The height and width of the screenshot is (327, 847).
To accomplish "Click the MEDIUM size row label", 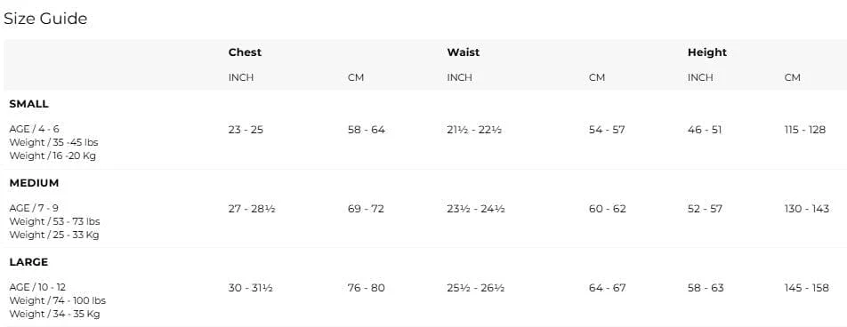I will (34, 183).
